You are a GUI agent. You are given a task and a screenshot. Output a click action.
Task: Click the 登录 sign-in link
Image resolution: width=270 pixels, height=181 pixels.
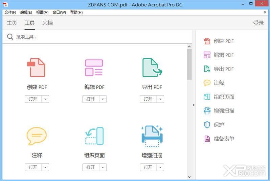click(x=258, y=23)
